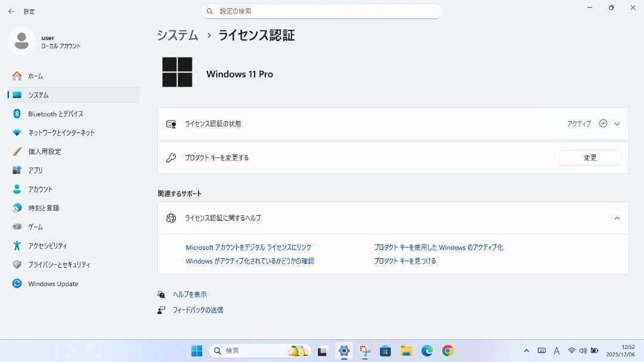Collapse the ライセンス認証に関するヘルプ section
644x362 pixels.
(x=617, y=218)
